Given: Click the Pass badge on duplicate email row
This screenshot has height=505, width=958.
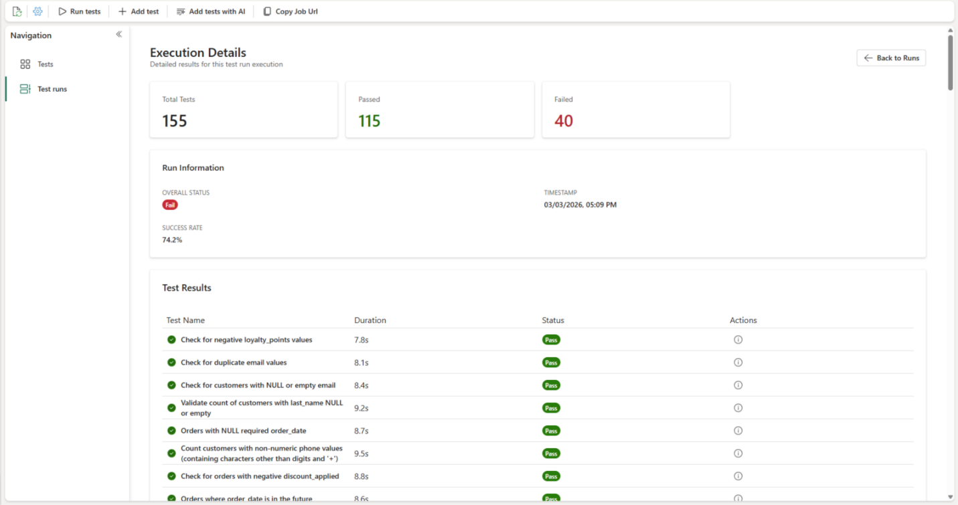Looking at the screenshot, I should coord(550,362).
